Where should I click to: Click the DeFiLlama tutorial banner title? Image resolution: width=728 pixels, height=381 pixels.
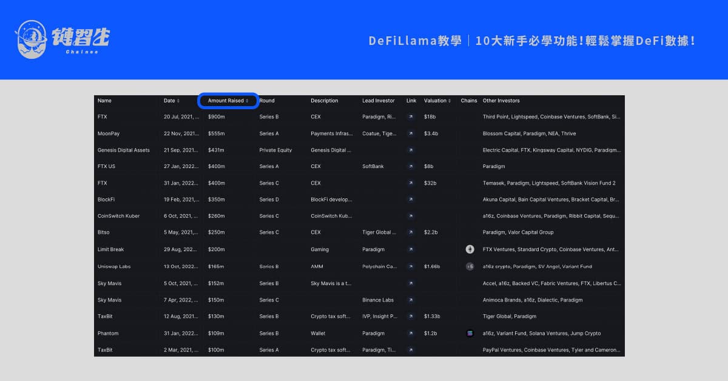coord(532,41)
